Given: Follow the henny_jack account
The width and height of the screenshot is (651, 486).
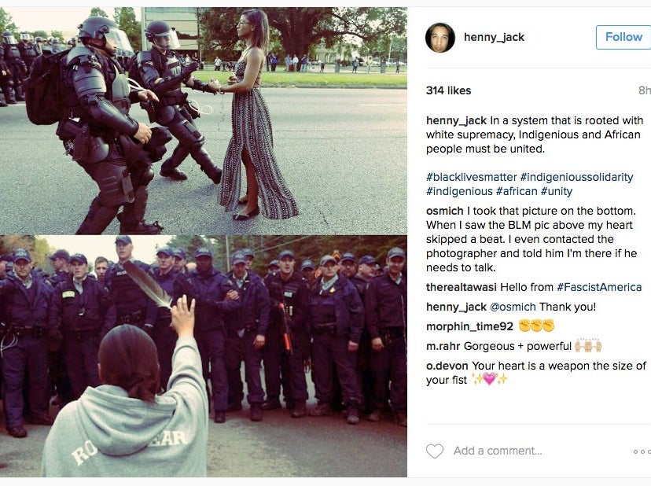Looking at the screenshot, I should coord(623,37).
